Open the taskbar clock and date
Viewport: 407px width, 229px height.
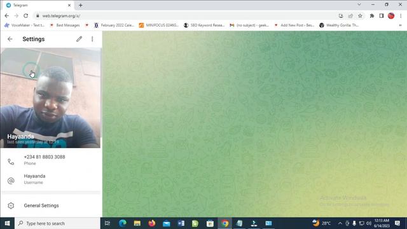point(382,223)
